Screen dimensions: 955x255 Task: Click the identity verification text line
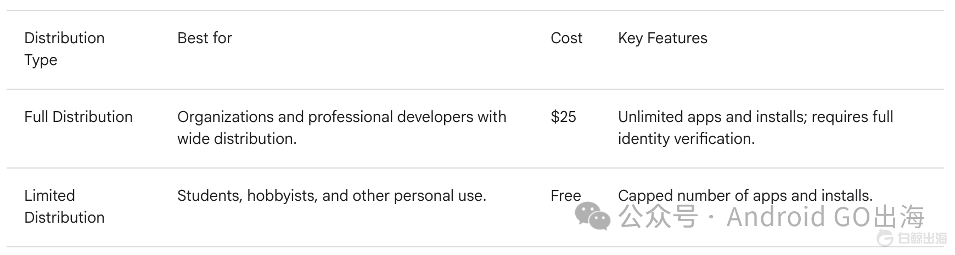pyautogui.click(x=686, y=139)
